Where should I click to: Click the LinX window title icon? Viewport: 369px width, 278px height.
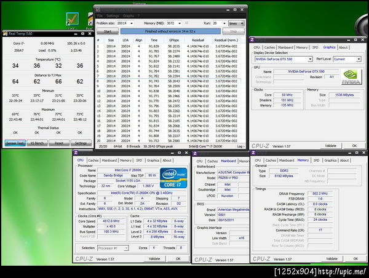98,10
